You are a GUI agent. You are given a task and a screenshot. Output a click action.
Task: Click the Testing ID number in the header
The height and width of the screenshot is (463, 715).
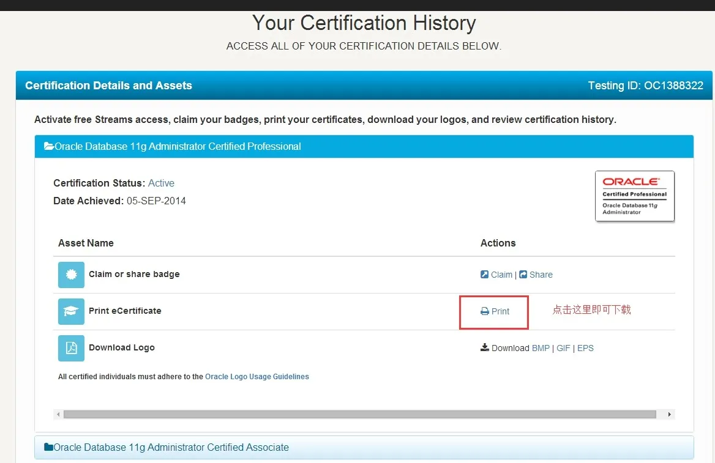673,86
